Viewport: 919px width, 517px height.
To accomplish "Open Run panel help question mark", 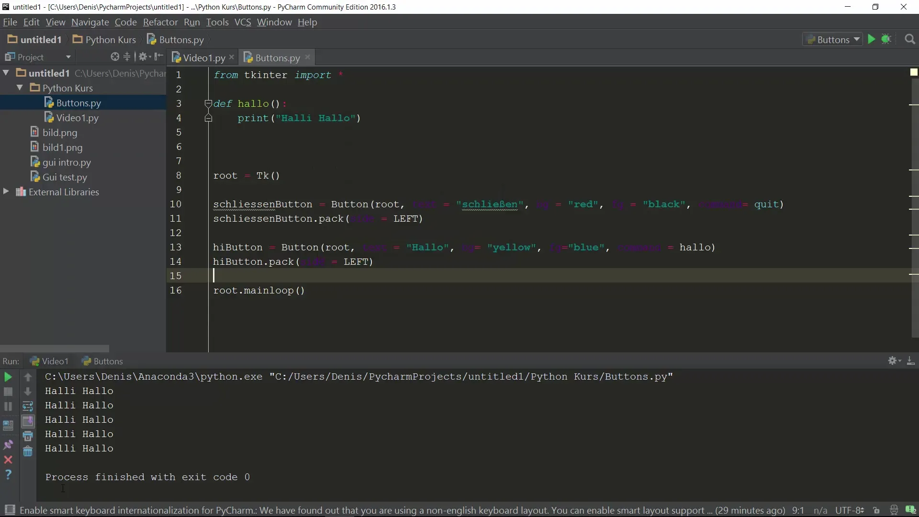I will pos(8,474).
